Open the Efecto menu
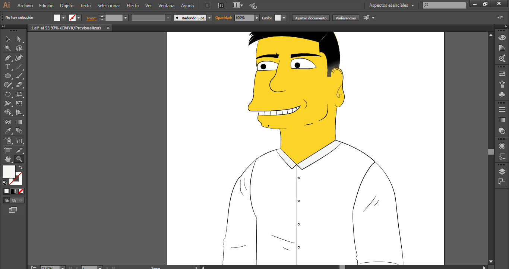The image size is (509, 269). pos(133,6)
